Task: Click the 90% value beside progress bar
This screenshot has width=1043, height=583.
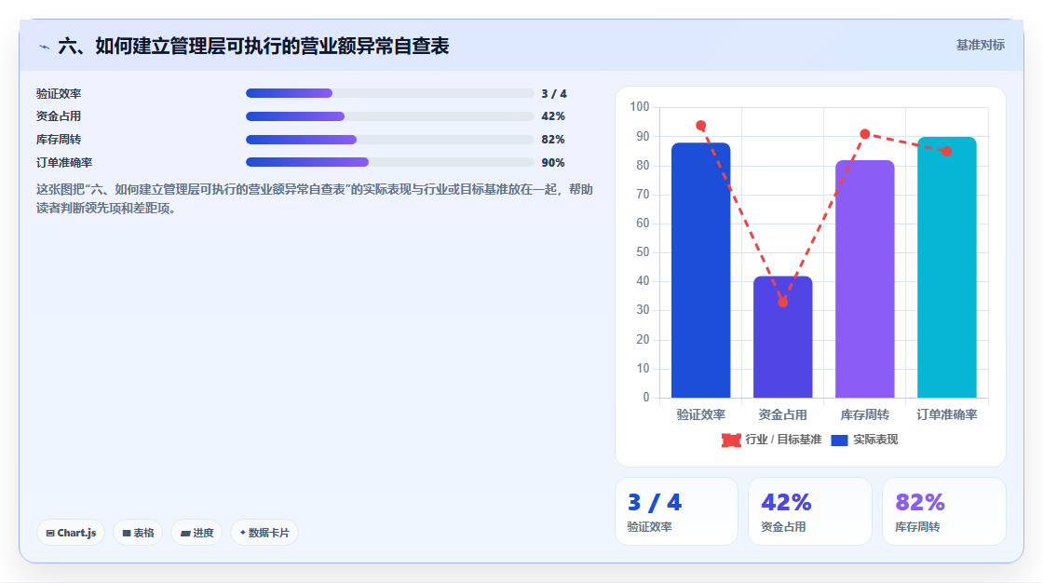Action: 553,162
